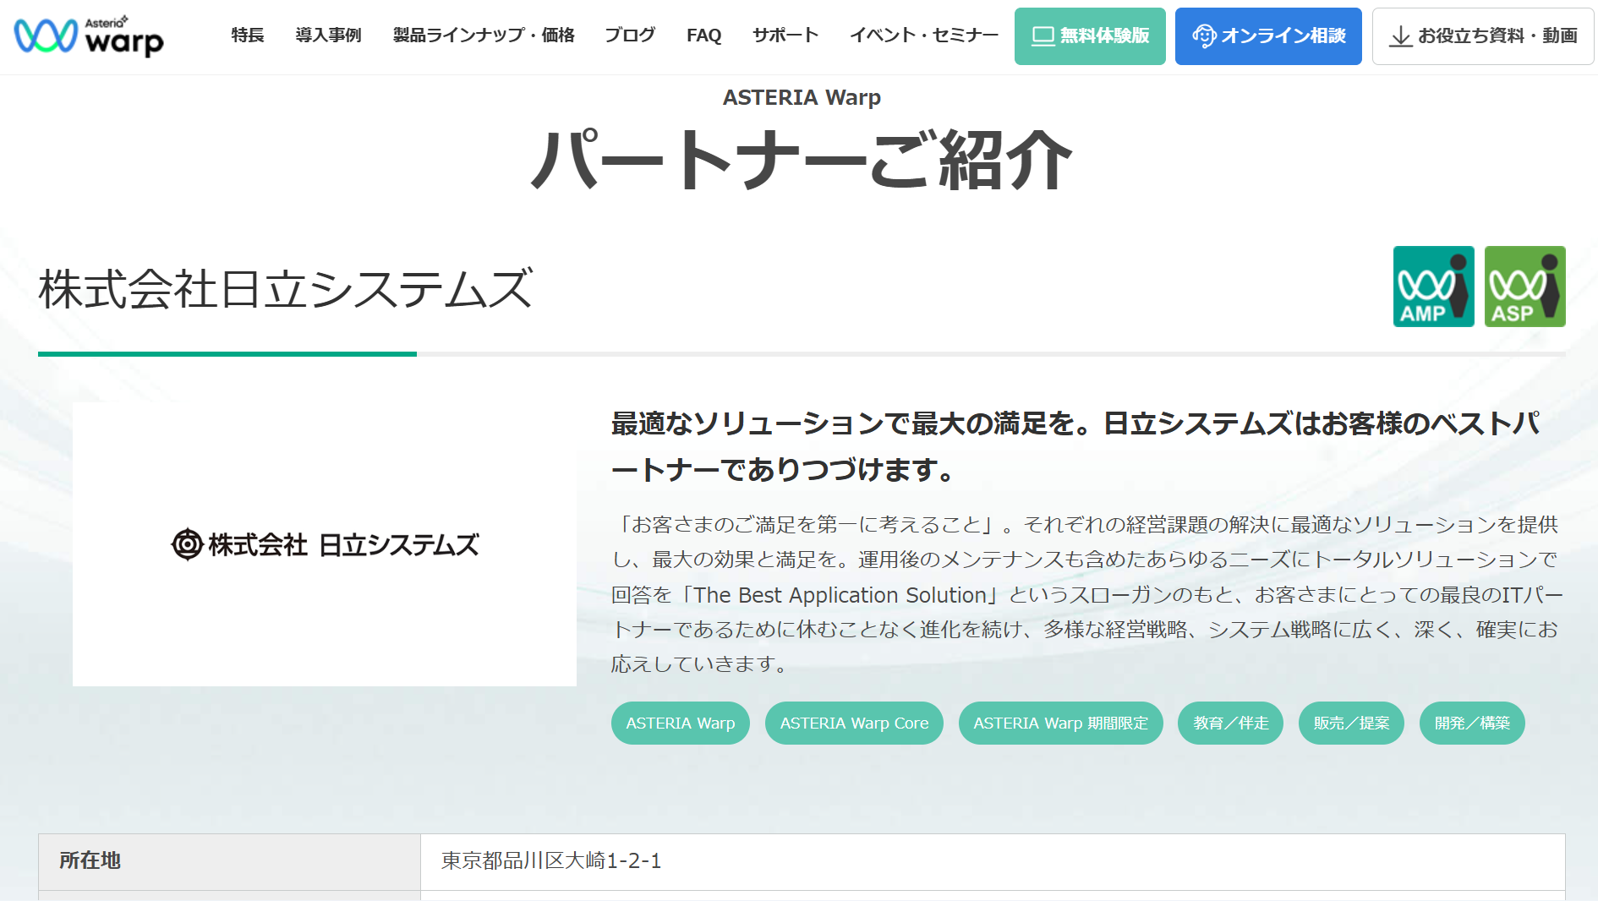The height and width of the screenshot is (901, 1598).
Task: Click the headset icon on オンライン相談 button
Action: pyautogui.click(x=1204, y=35)
